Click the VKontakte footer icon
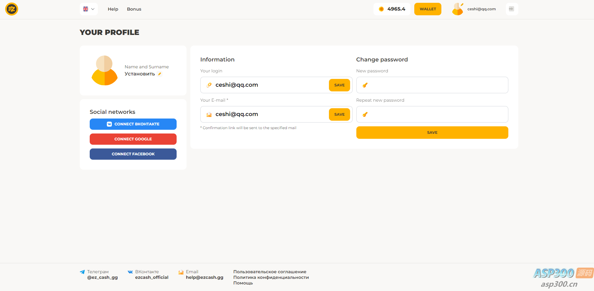 click(x=130, y=272)
